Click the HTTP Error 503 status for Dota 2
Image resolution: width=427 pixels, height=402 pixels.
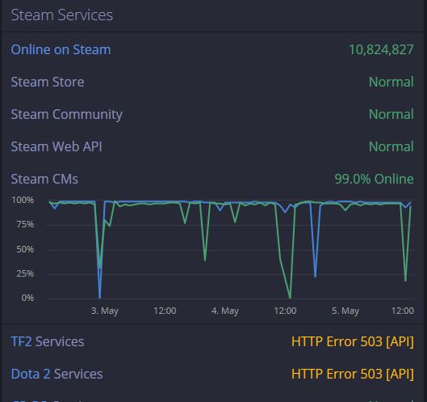pyautogui.click(x=353, y=374)
